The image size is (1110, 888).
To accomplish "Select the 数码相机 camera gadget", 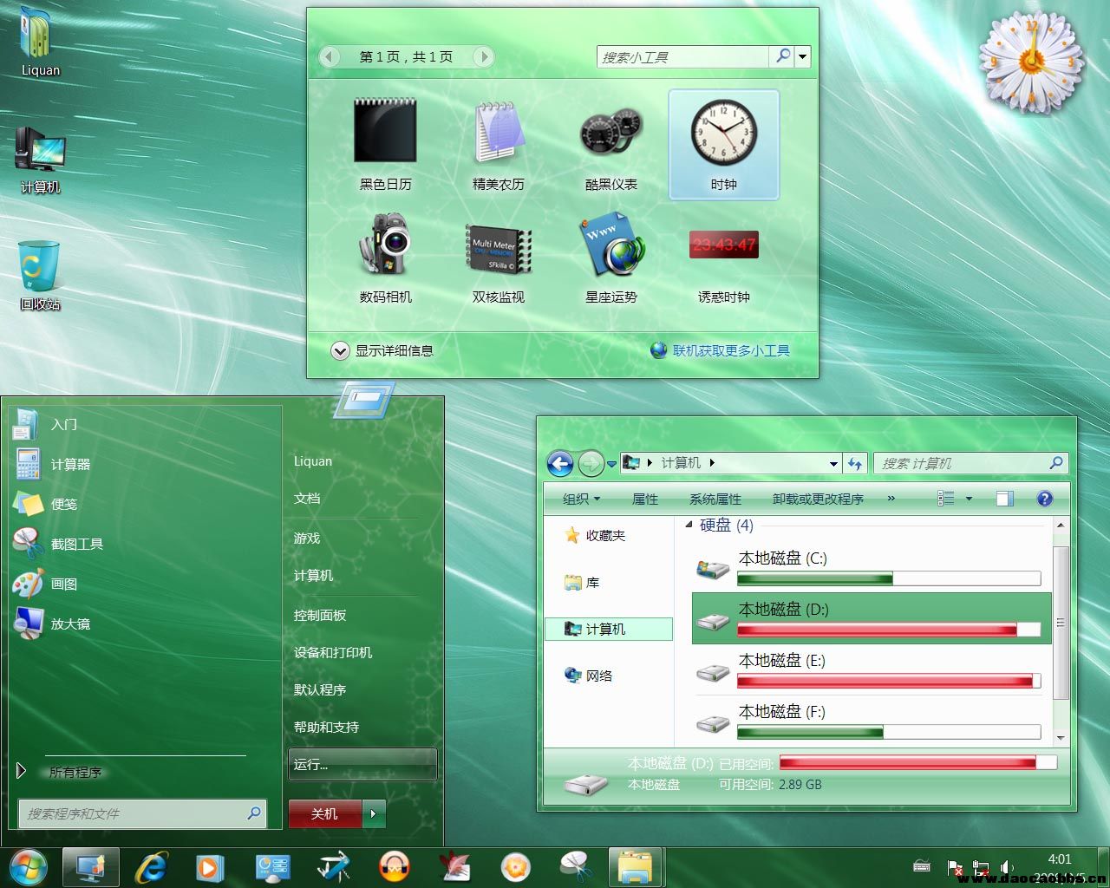I will click(x=385, y=245).
